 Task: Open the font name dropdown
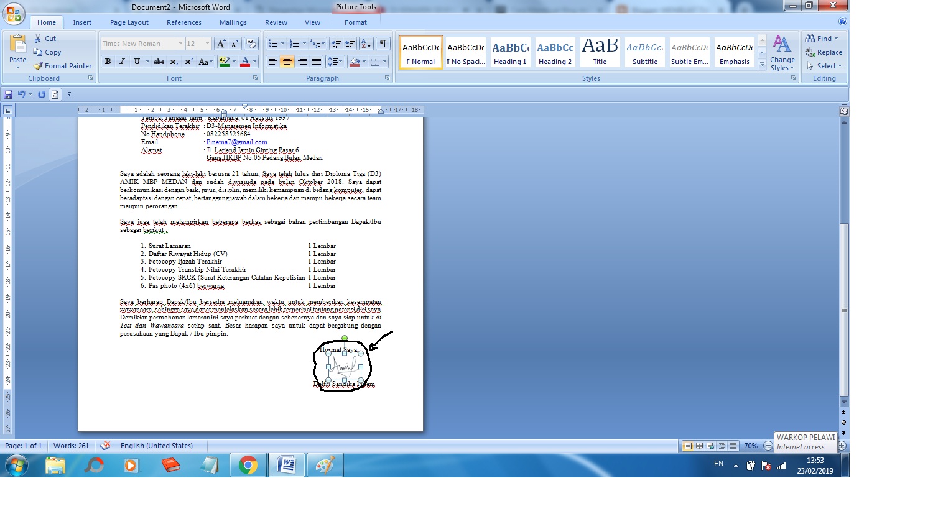tap(179, 43)
